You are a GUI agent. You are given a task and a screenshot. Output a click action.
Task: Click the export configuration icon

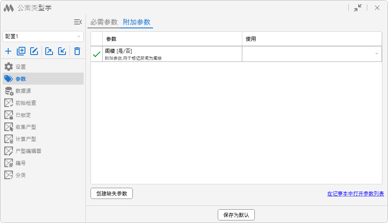pos(49,52)
